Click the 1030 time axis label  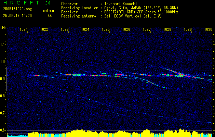(208, 29)
